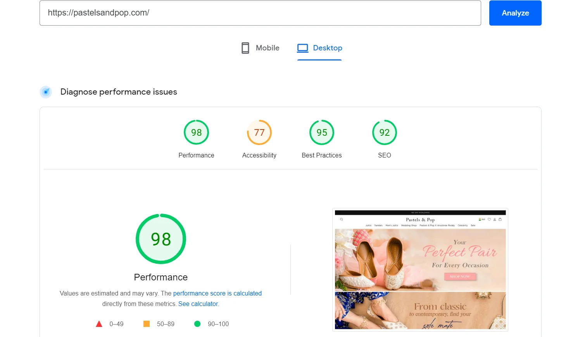Screen dimensions: 587x337
Task: Open the 'See calculator' link
Action: click(x=198, y=304)
